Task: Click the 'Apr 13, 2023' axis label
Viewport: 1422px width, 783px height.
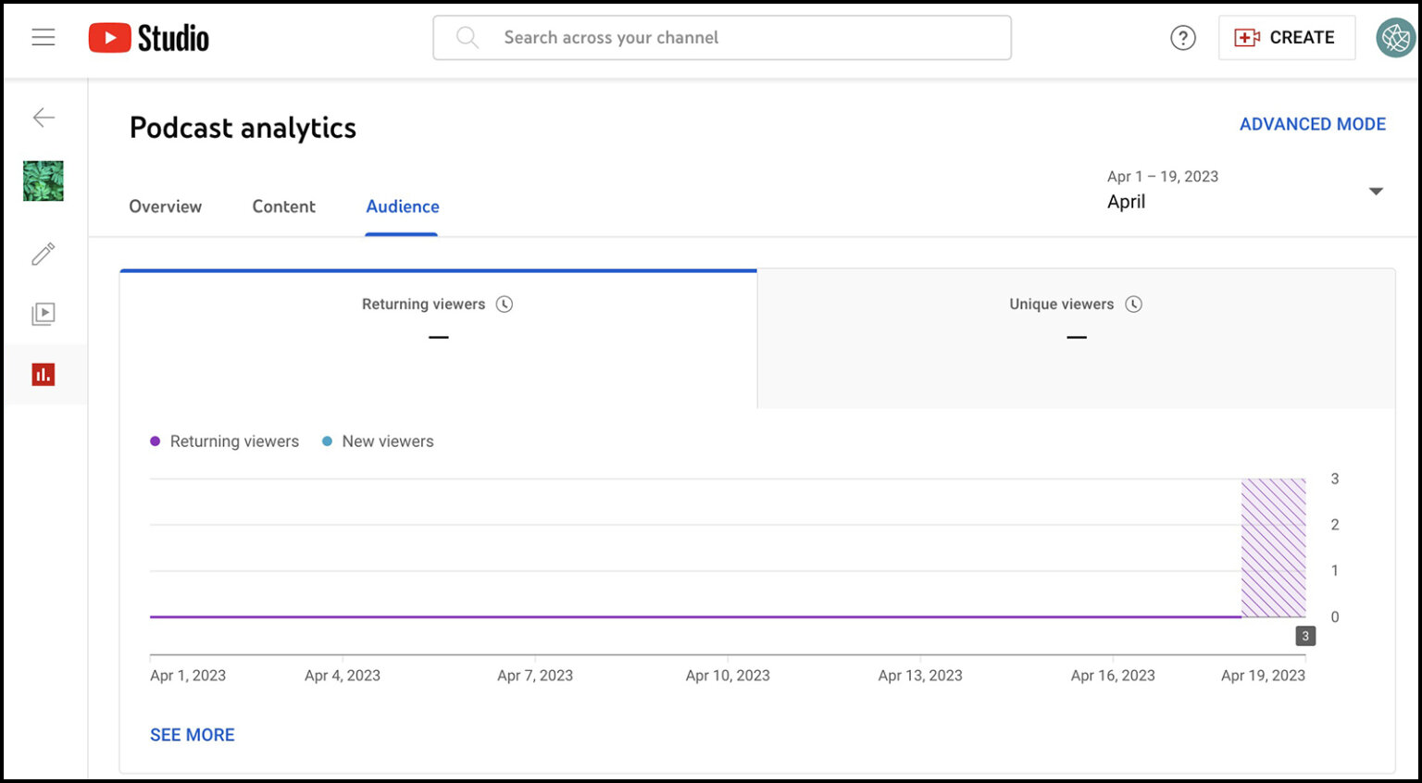Action: click(x=920, y=676)
